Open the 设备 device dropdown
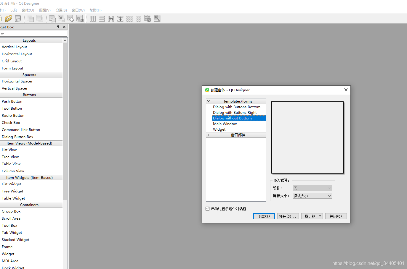407x269 pixels. 312,188
